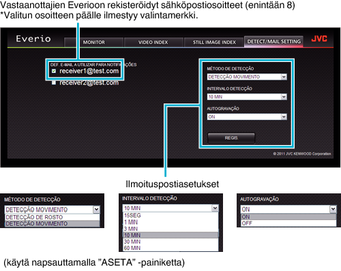Select the 60 MIN interval option

point(170,248)
